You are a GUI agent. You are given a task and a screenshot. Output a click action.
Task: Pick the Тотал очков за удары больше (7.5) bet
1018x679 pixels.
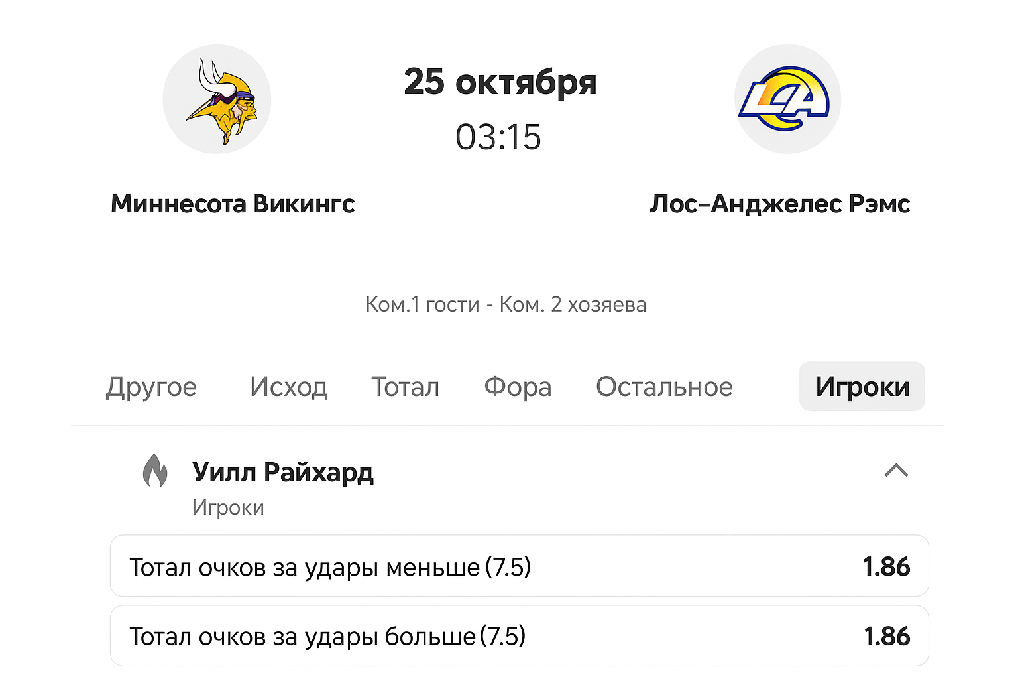(327, 636)
